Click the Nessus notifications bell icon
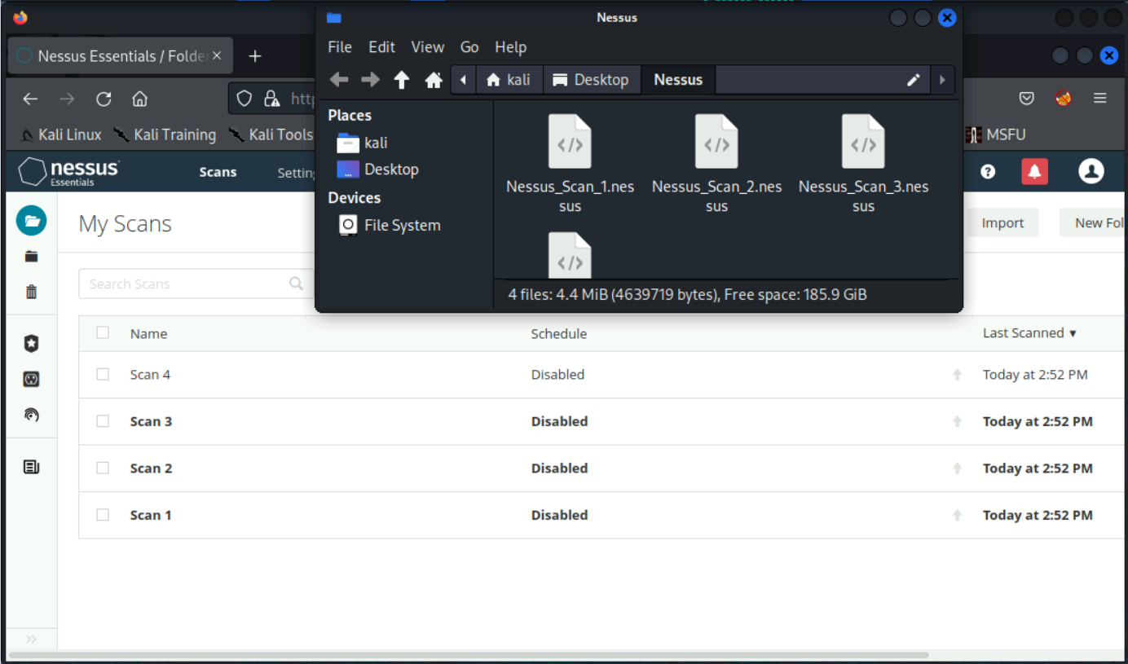The width and height of the screenshot is (1128, 664). [1034, 171]
